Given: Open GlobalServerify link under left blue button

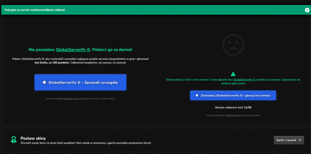Looking at the screenshot, I should point(72,98).
